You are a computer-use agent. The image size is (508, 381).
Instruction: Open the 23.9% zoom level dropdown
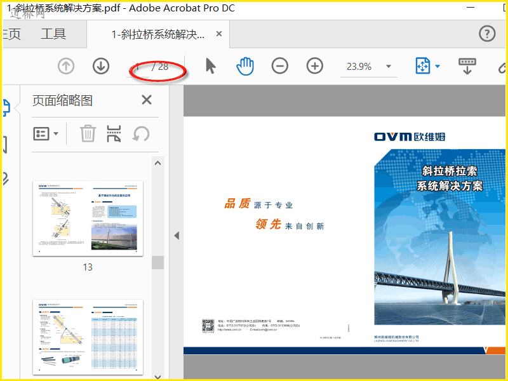pos(388,67)
